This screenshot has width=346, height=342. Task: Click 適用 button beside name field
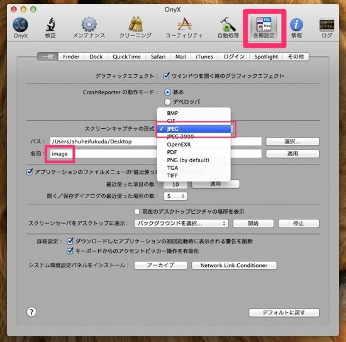click(x=293, y=153)
